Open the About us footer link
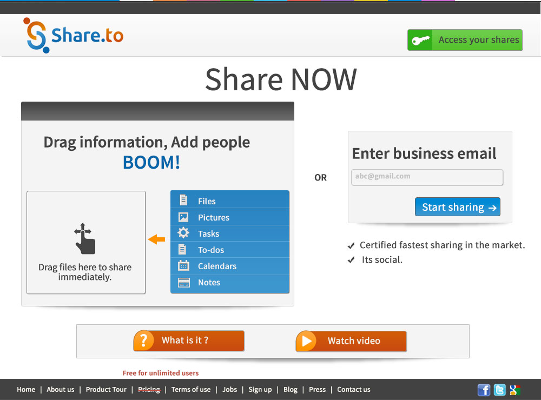541x400 pixels. tap(61, 389)
